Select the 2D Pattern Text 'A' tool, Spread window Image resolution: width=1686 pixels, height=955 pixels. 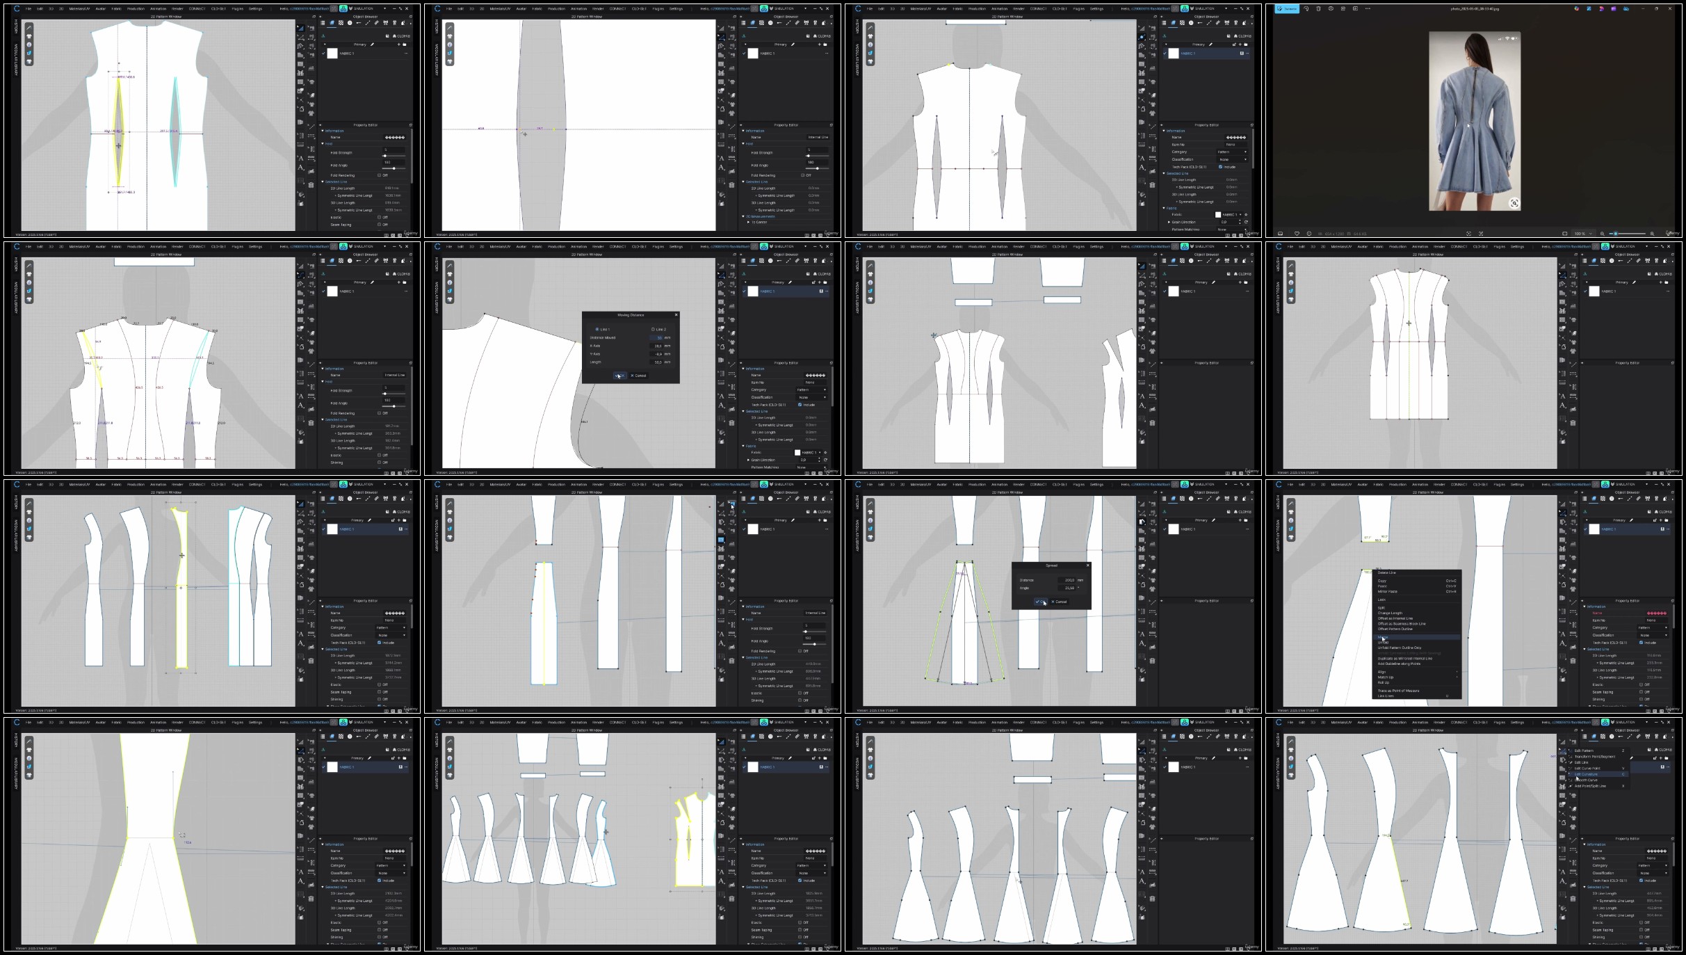(x=1142, y=643)
